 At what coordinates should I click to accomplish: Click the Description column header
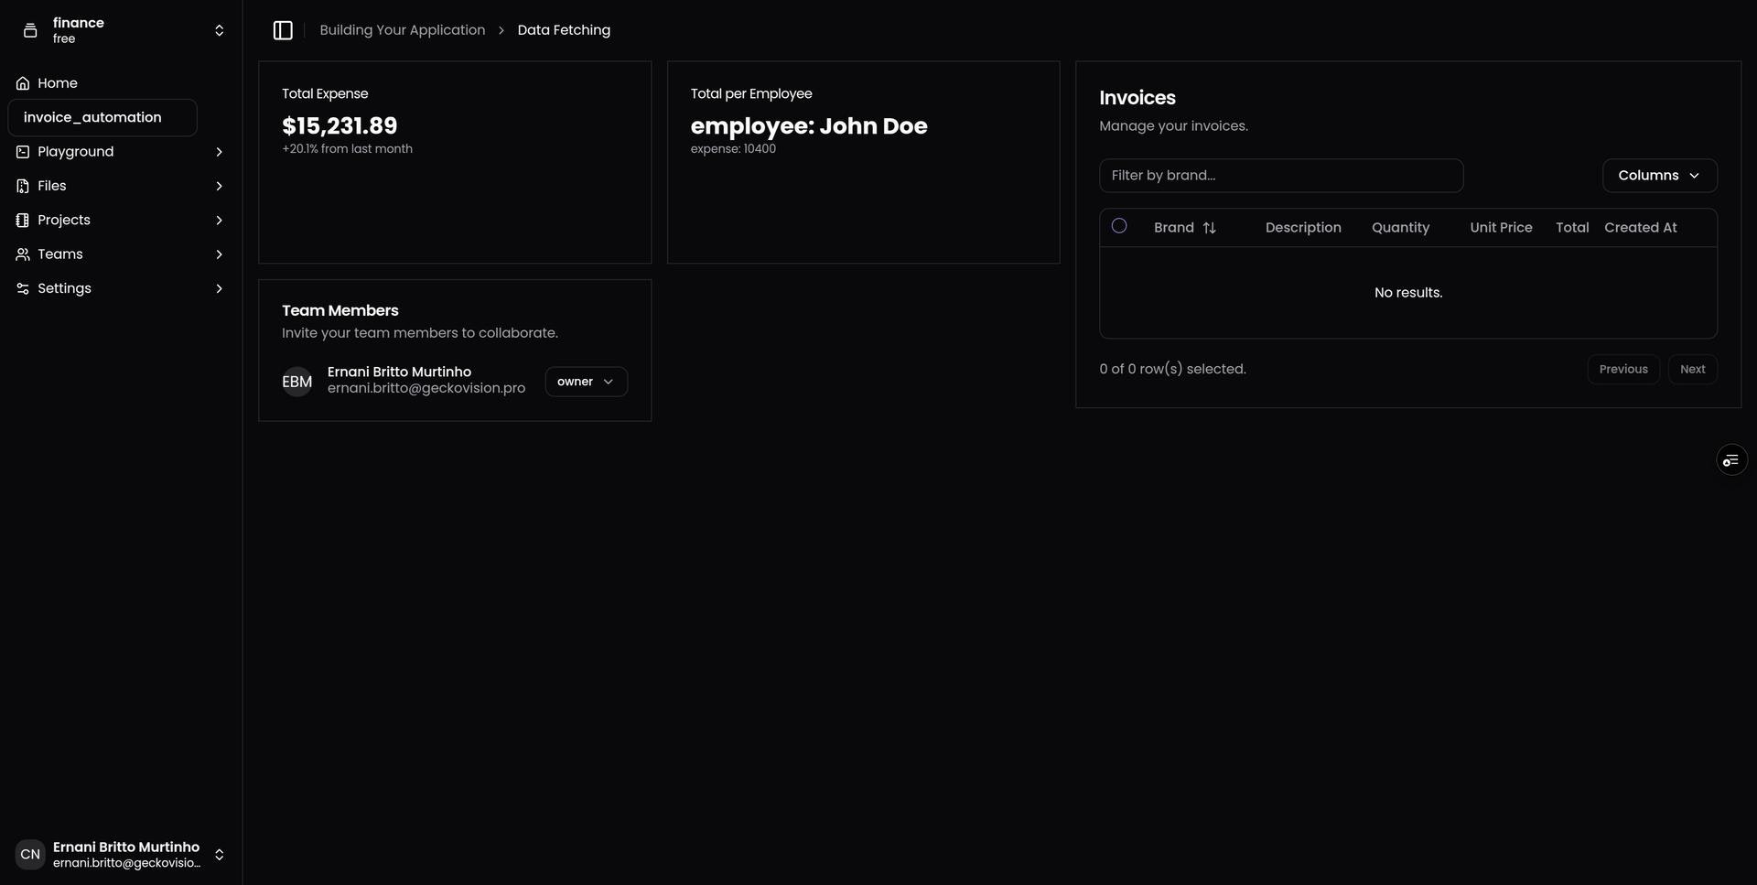point(1303,228)
